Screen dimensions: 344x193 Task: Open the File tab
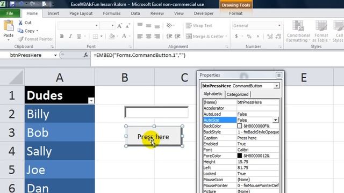tap(10, 13)
